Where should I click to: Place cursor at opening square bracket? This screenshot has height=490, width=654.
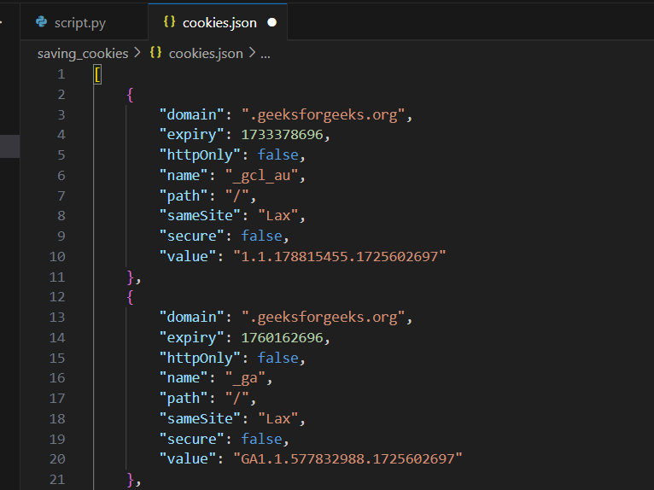click(97, 75)
